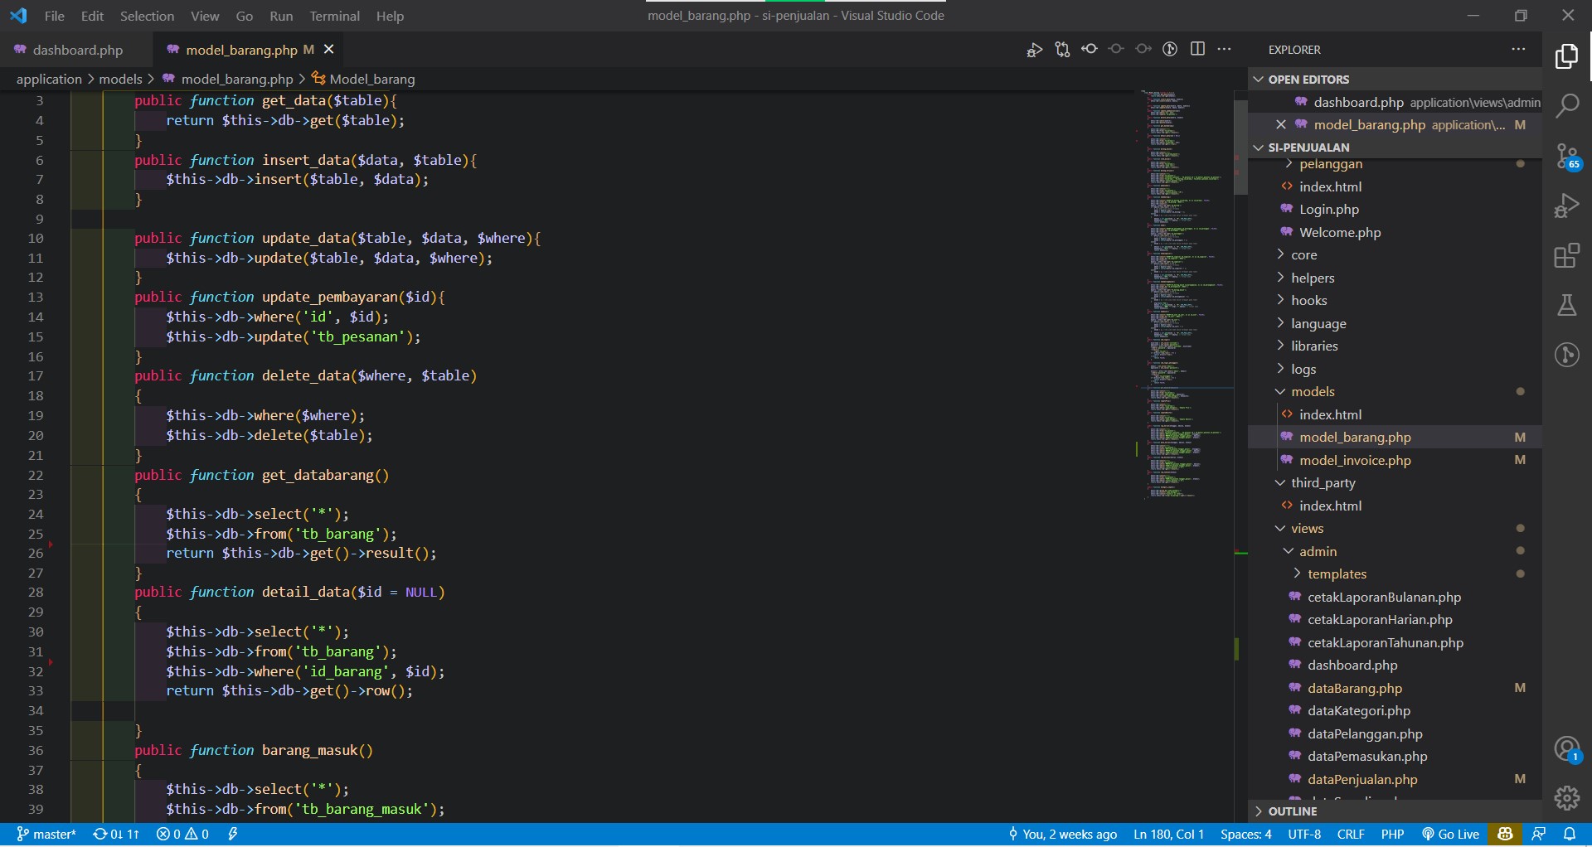Split the editor to the right
The width and height of the screenshot is (1592, 847).
1197,50
